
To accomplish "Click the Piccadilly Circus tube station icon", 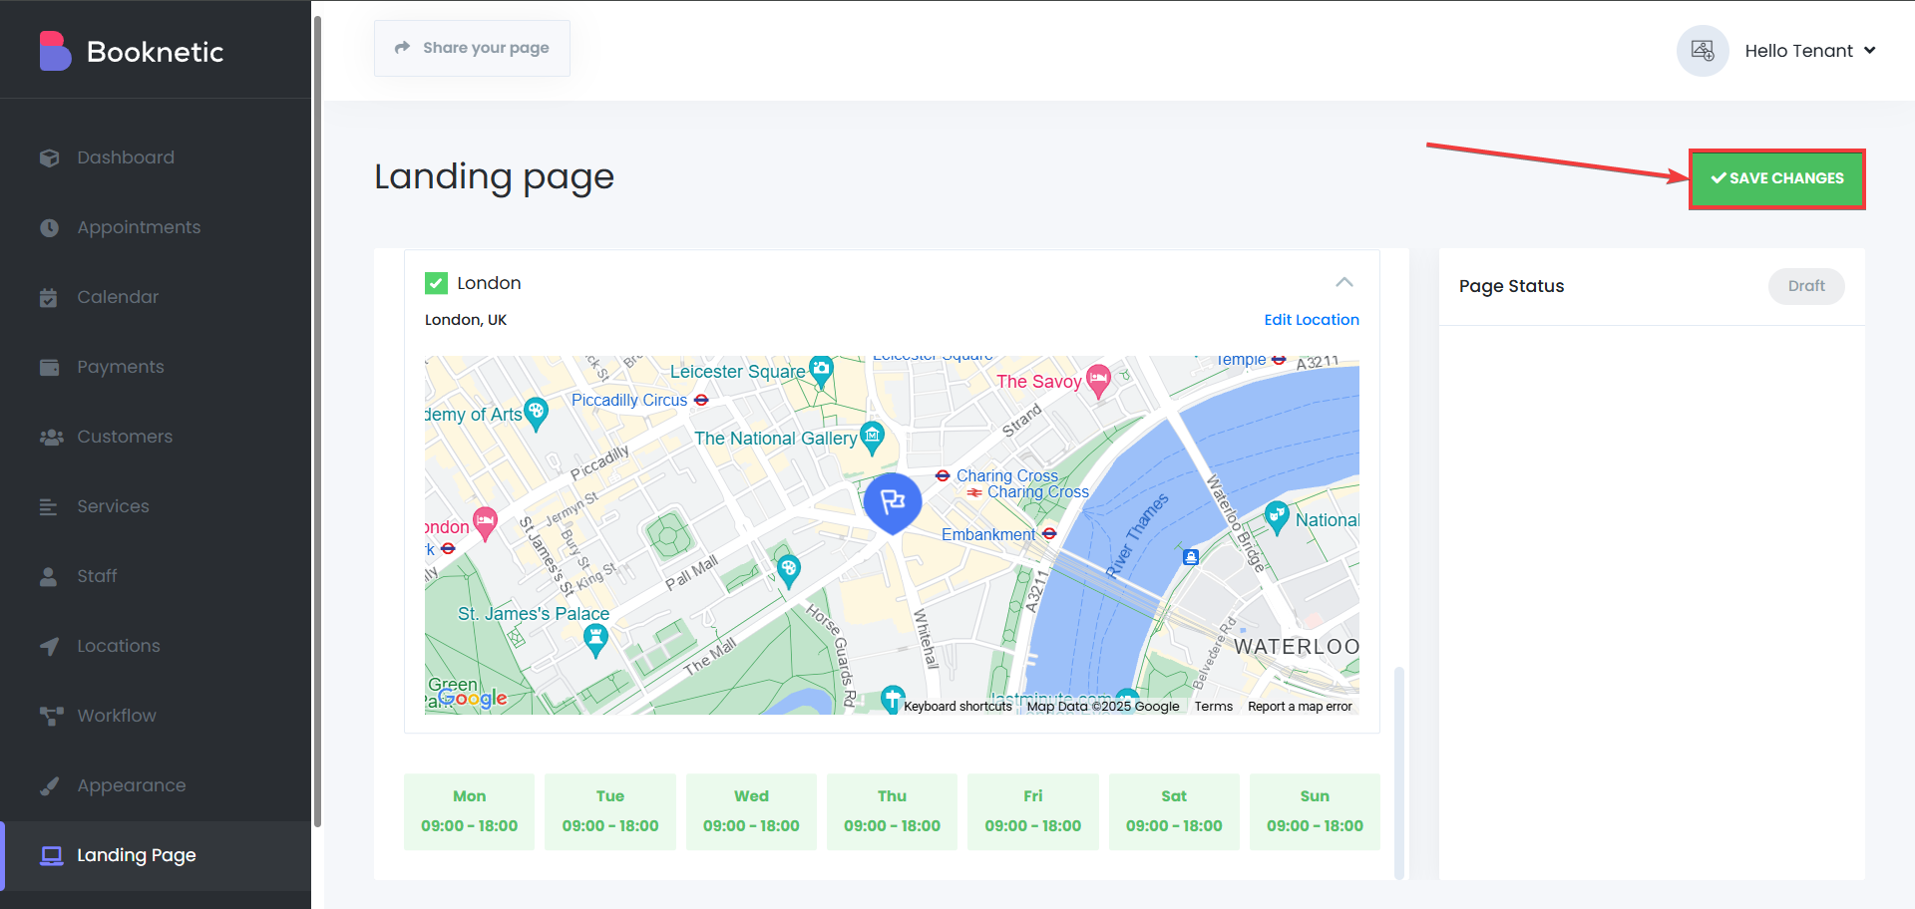I will click(x=701, y=400).
